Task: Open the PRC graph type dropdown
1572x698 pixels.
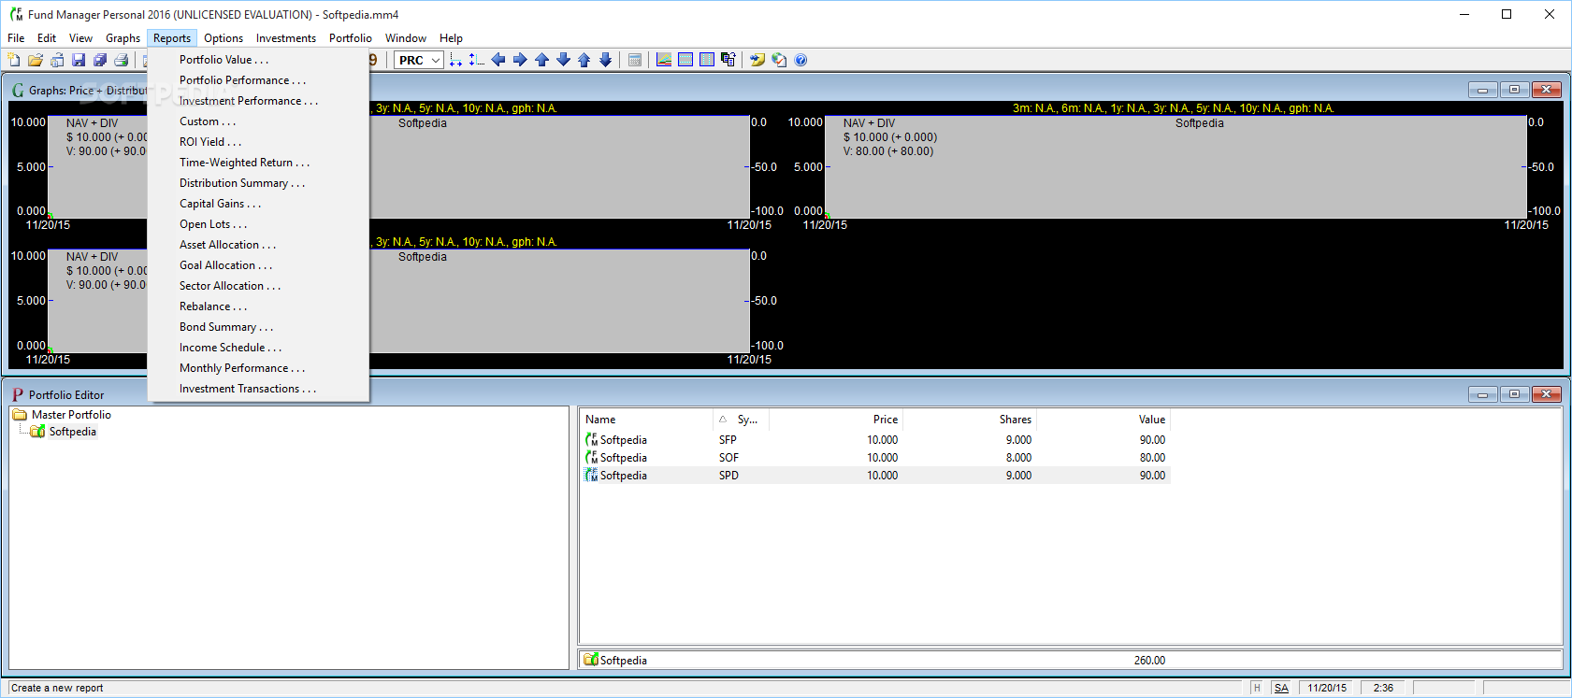Action: click(418, 60)
